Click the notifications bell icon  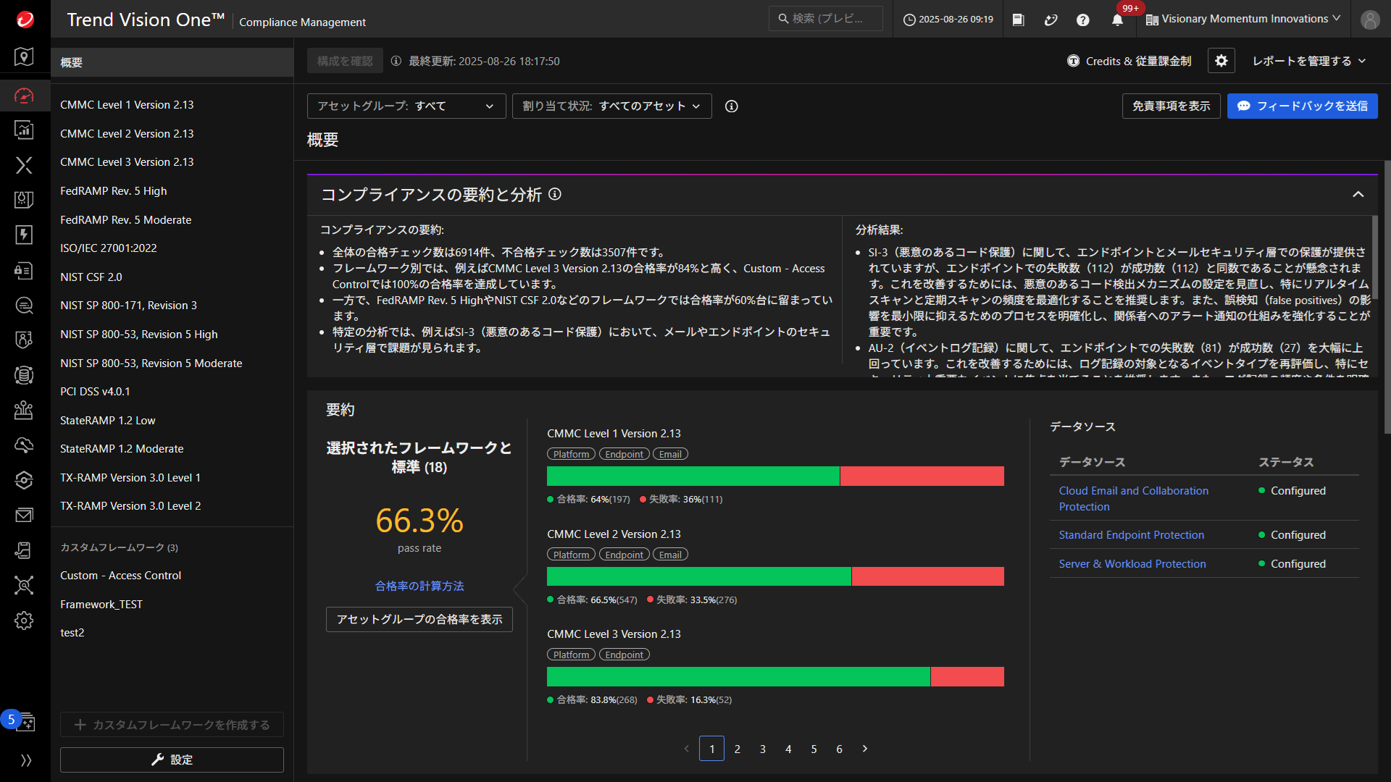1117,20
